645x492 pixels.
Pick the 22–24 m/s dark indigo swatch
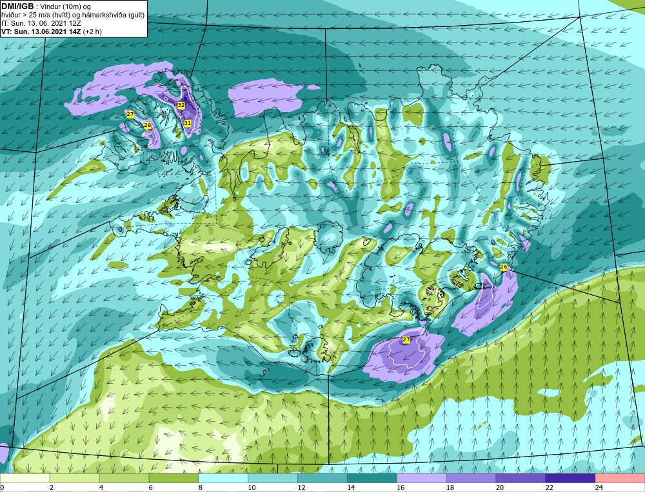[570, 478]
